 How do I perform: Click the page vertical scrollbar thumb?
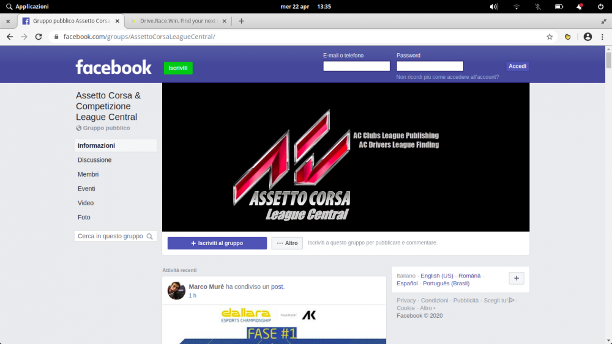tap(608, 60)
